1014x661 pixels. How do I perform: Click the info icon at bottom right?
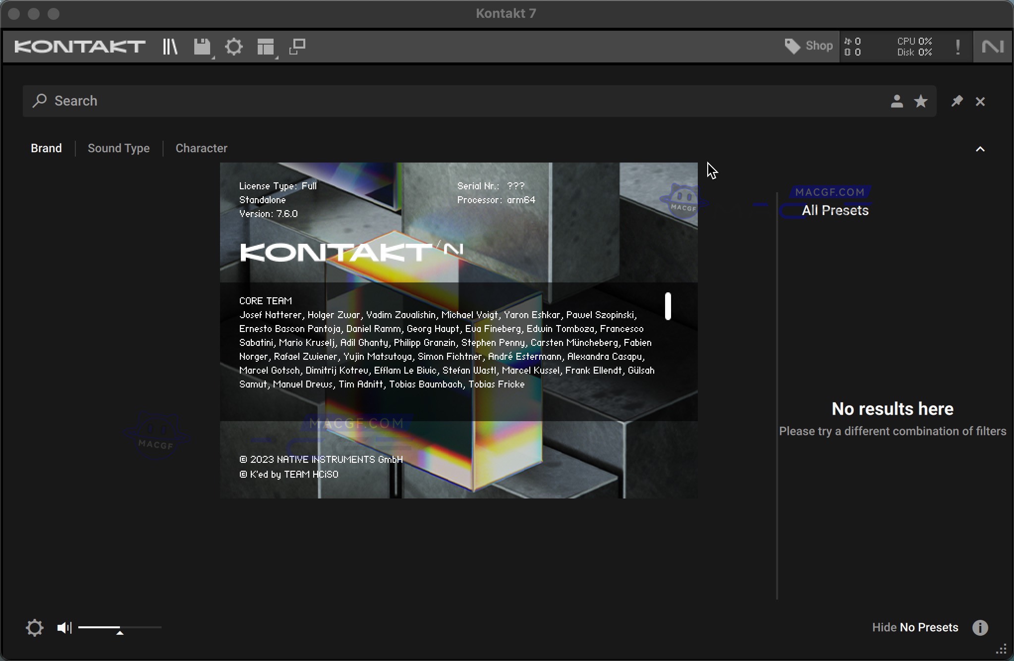[x=979, y=627]
